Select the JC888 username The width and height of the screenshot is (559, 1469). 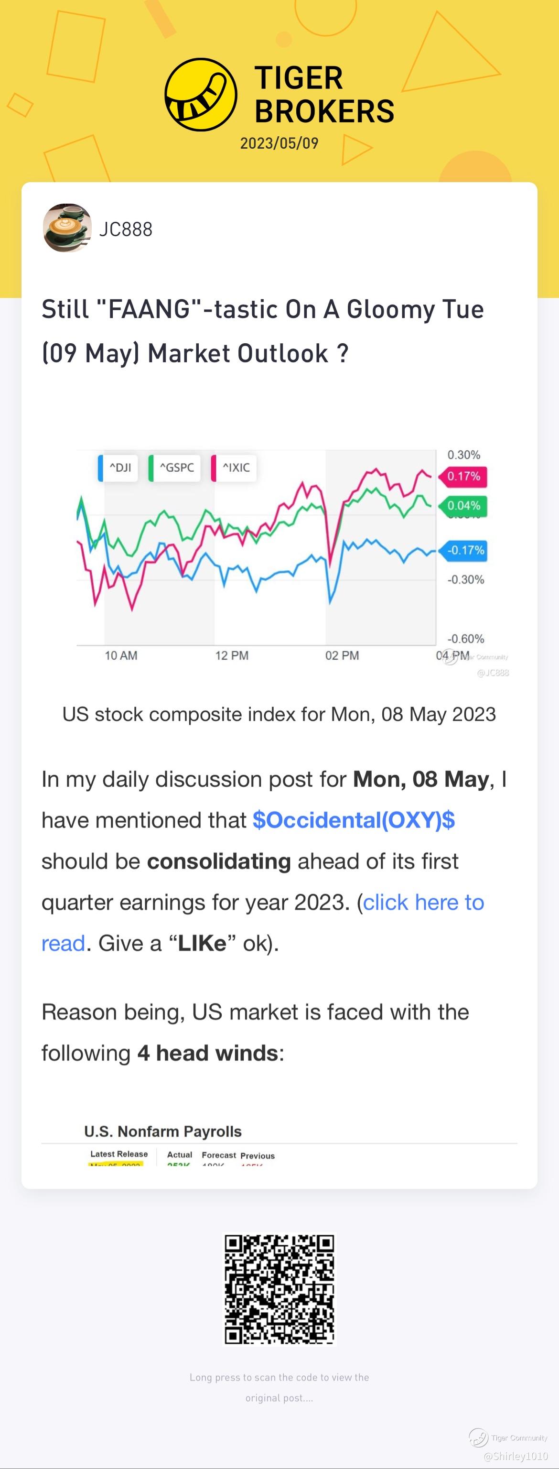126,229
